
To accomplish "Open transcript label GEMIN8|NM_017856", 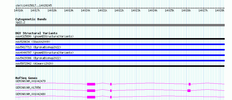I will 28,88.
